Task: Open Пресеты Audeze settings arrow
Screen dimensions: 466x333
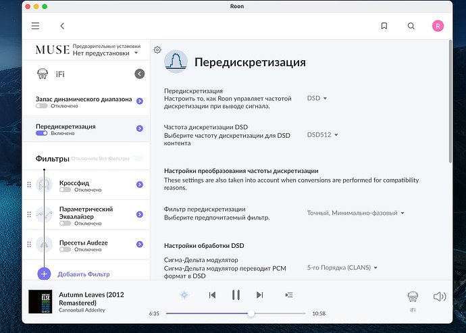Action: pyautogui.click(x=140, y=244)
